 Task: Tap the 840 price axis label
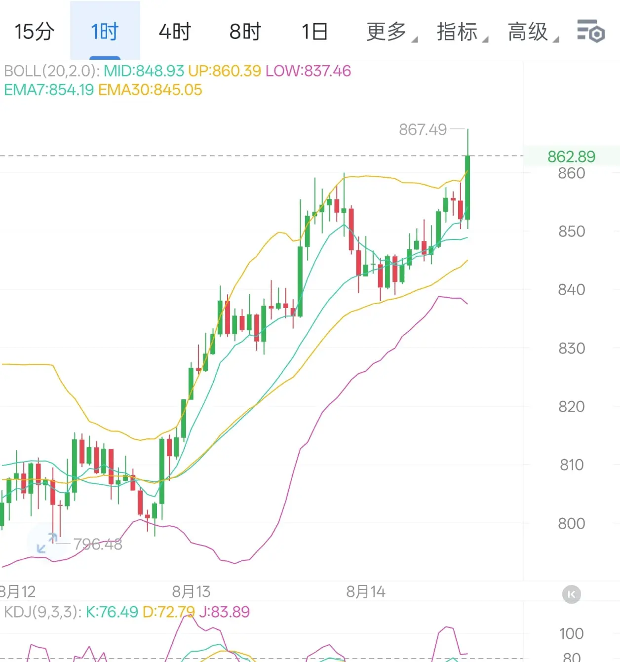pyautogui.click(x=572, y=289)
